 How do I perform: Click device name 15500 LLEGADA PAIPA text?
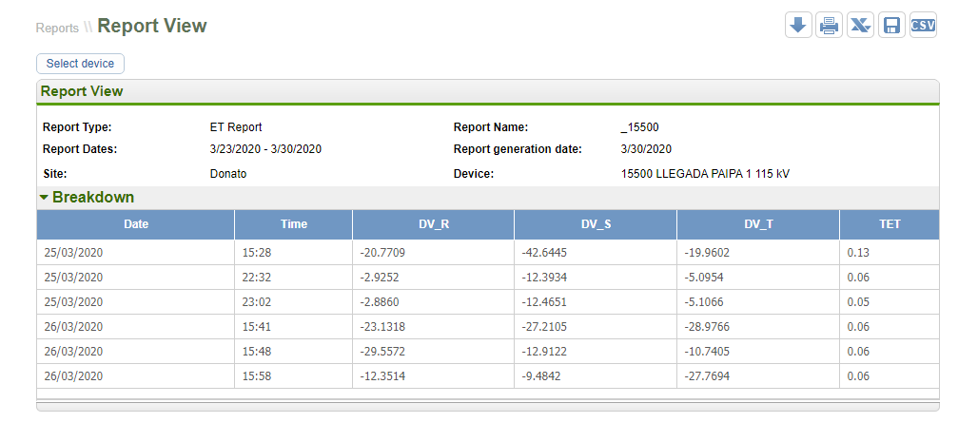pos(705,174)
